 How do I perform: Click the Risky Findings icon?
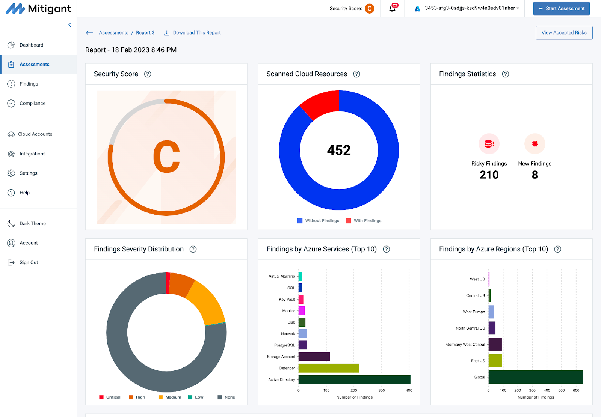point(489,144)
